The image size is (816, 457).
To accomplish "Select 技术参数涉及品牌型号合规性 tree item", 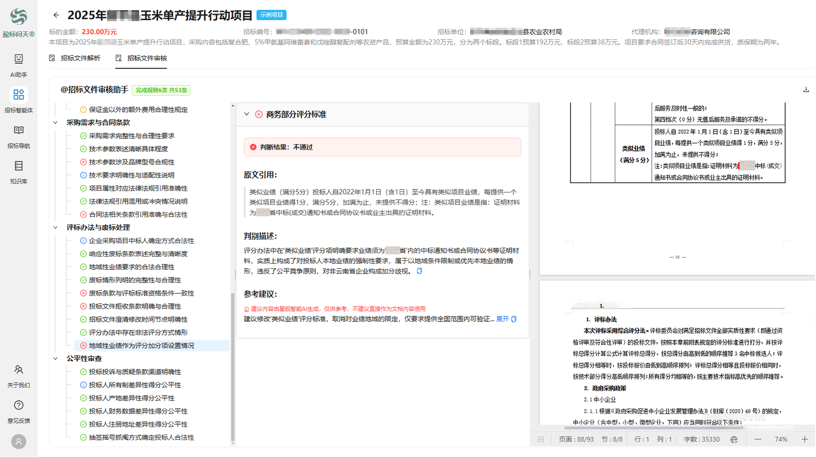I will pos(132,162).
